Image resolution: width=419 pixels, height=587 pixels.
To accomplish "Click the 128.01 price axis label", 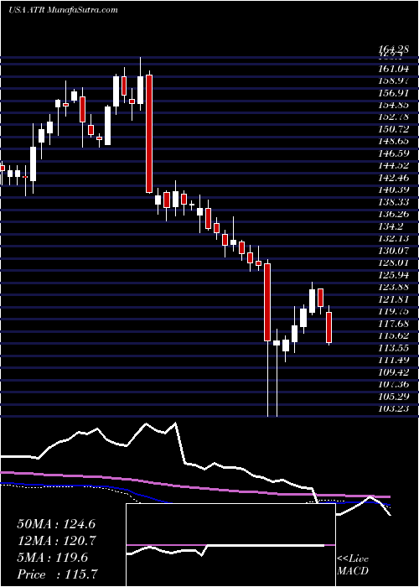I will tap(394, 262).
